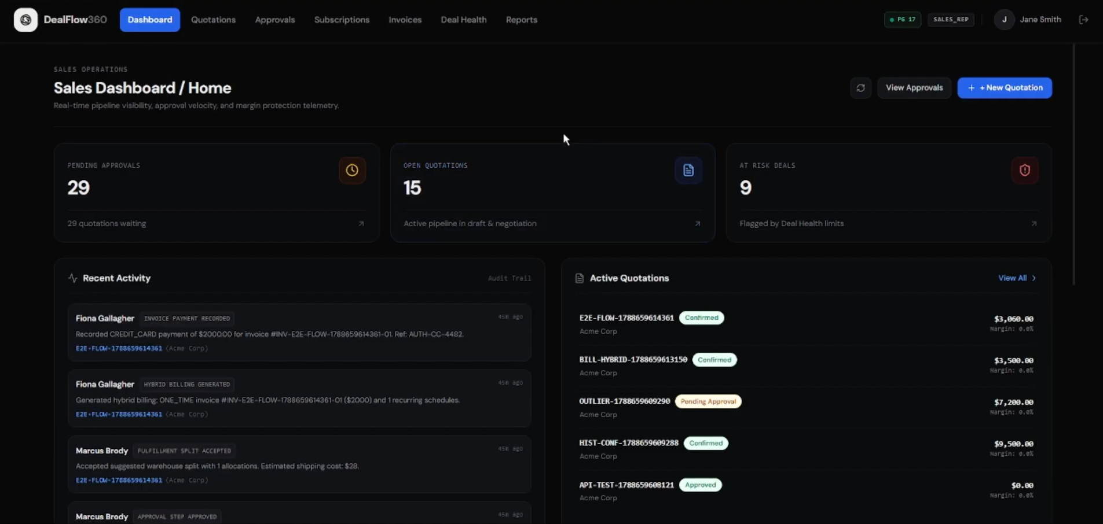Click Marcus Brody in Fulfillment Split entry

tap(102, 451)
